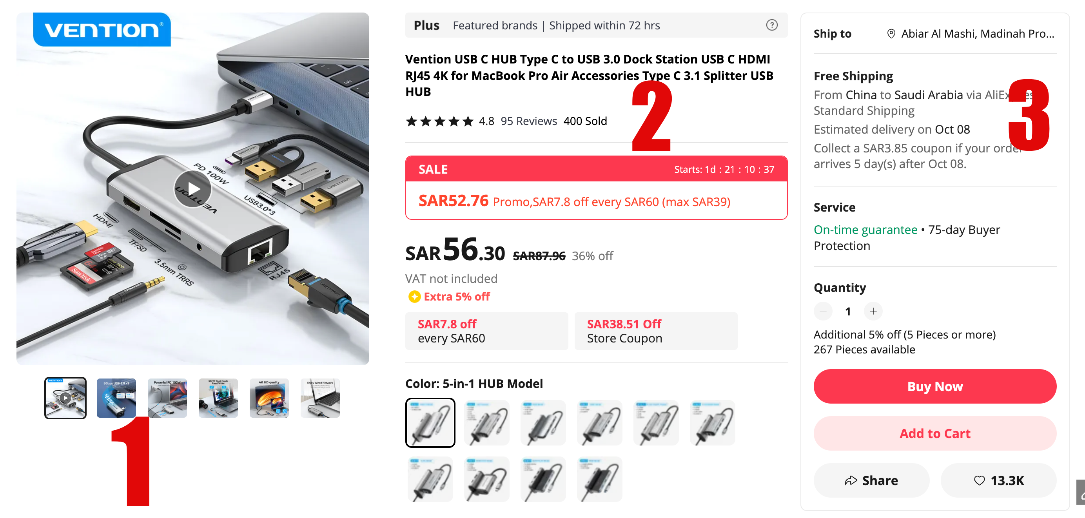1085x518 pixels.
Task: Open the SAR38.51 Off Store Coupon
Action: click(x=655, y=331)
